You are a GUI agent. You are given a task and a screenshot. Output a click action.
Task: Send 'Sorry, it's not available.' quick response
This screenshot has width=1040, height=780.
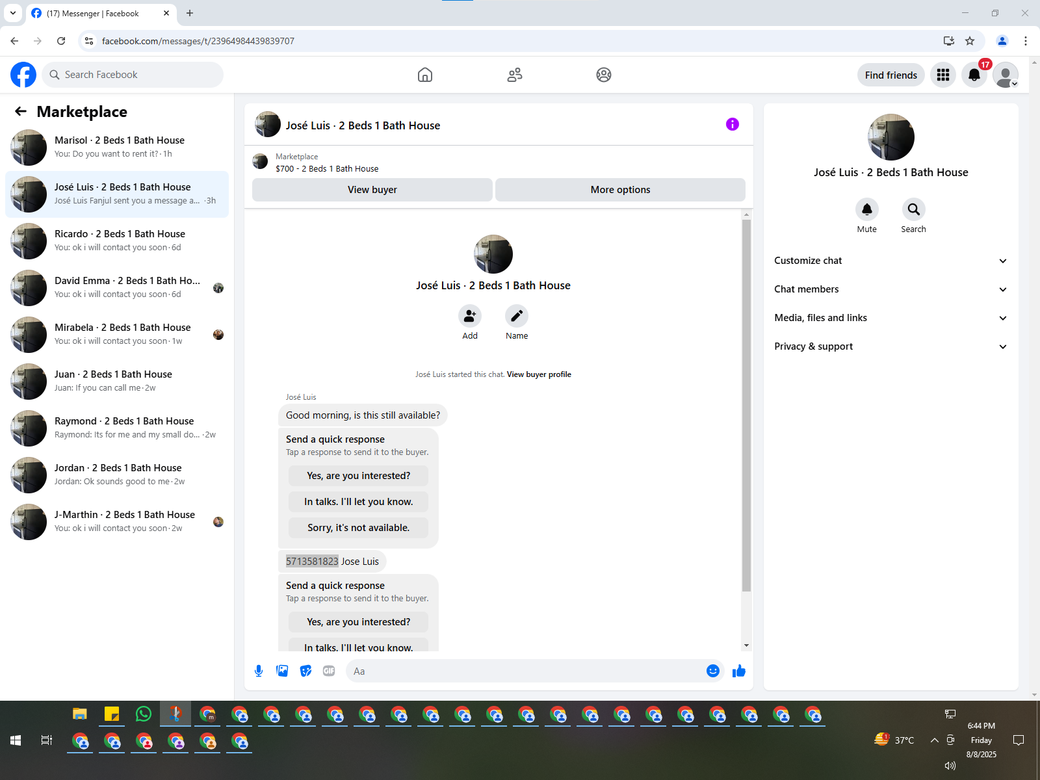point(359,528)
